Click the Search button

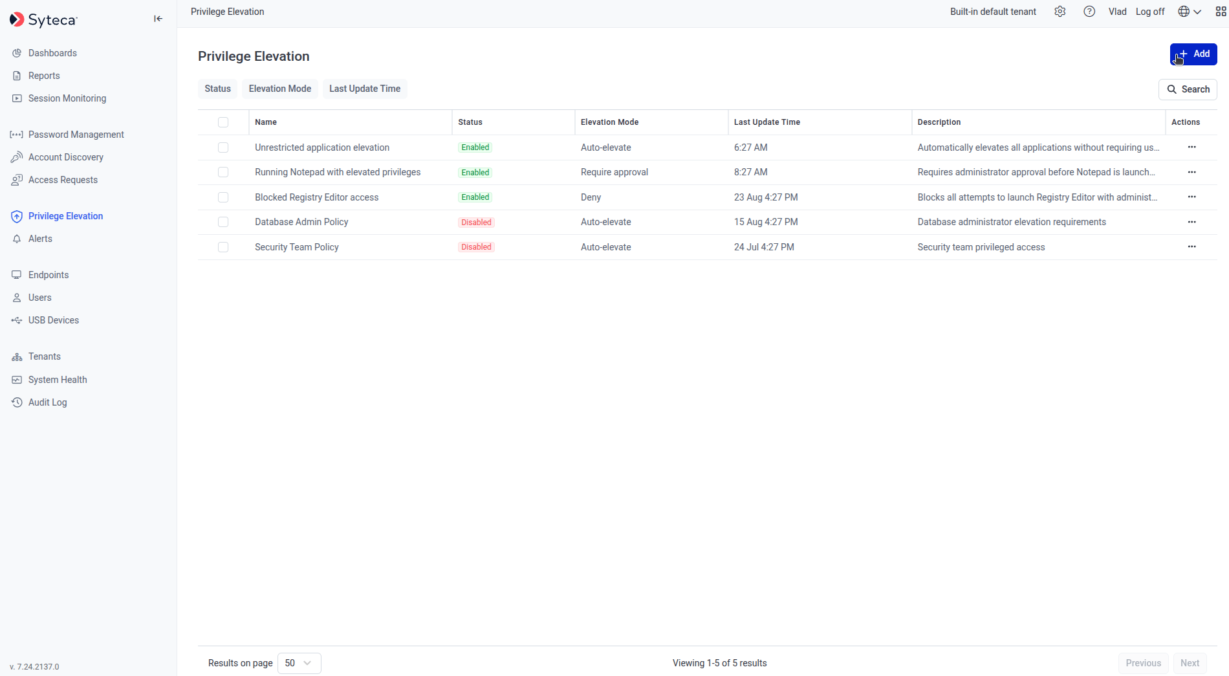(1188, 89)
